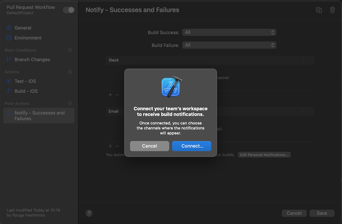
Task: Click the Test - iOS play icon
Action: pyautogui.click(x=9, y=81)
